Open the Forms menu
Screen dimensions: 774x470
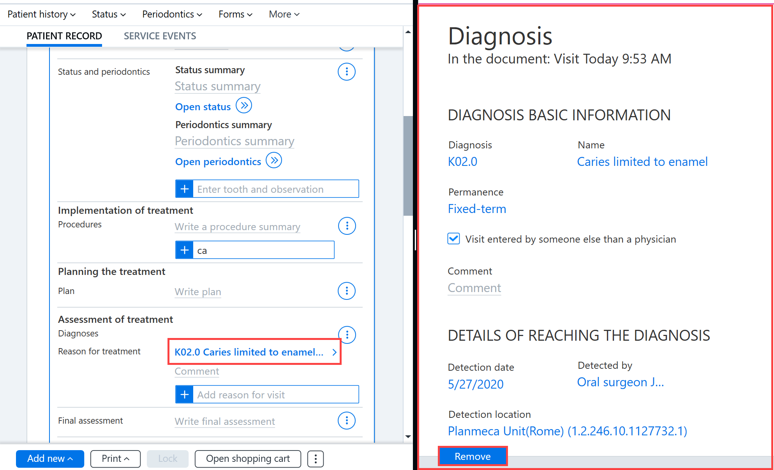pos(235,14)
